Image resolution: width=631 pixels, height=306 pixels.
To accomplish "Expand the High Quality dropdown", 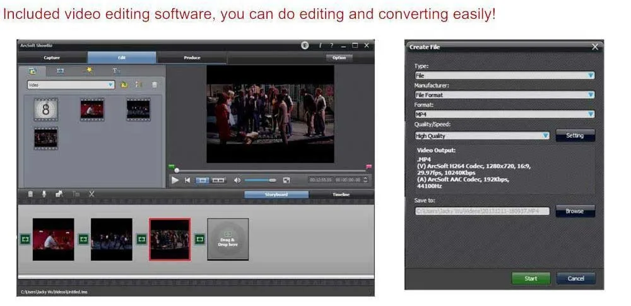I will [x=482, y=136].
